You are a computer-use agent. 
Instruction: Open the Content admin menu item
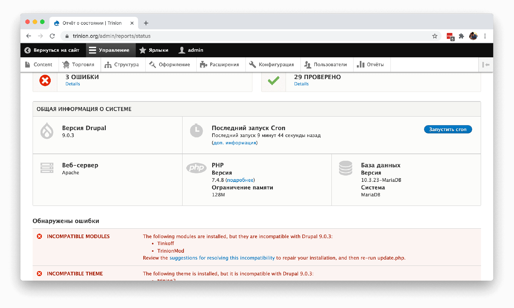39,65
